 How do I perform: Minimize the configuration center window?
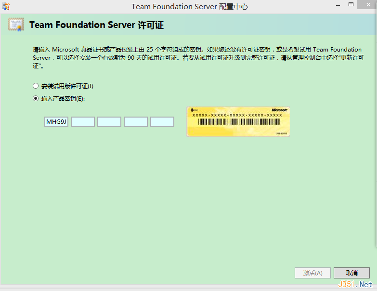pyautogui.click(x=338, y=5)
